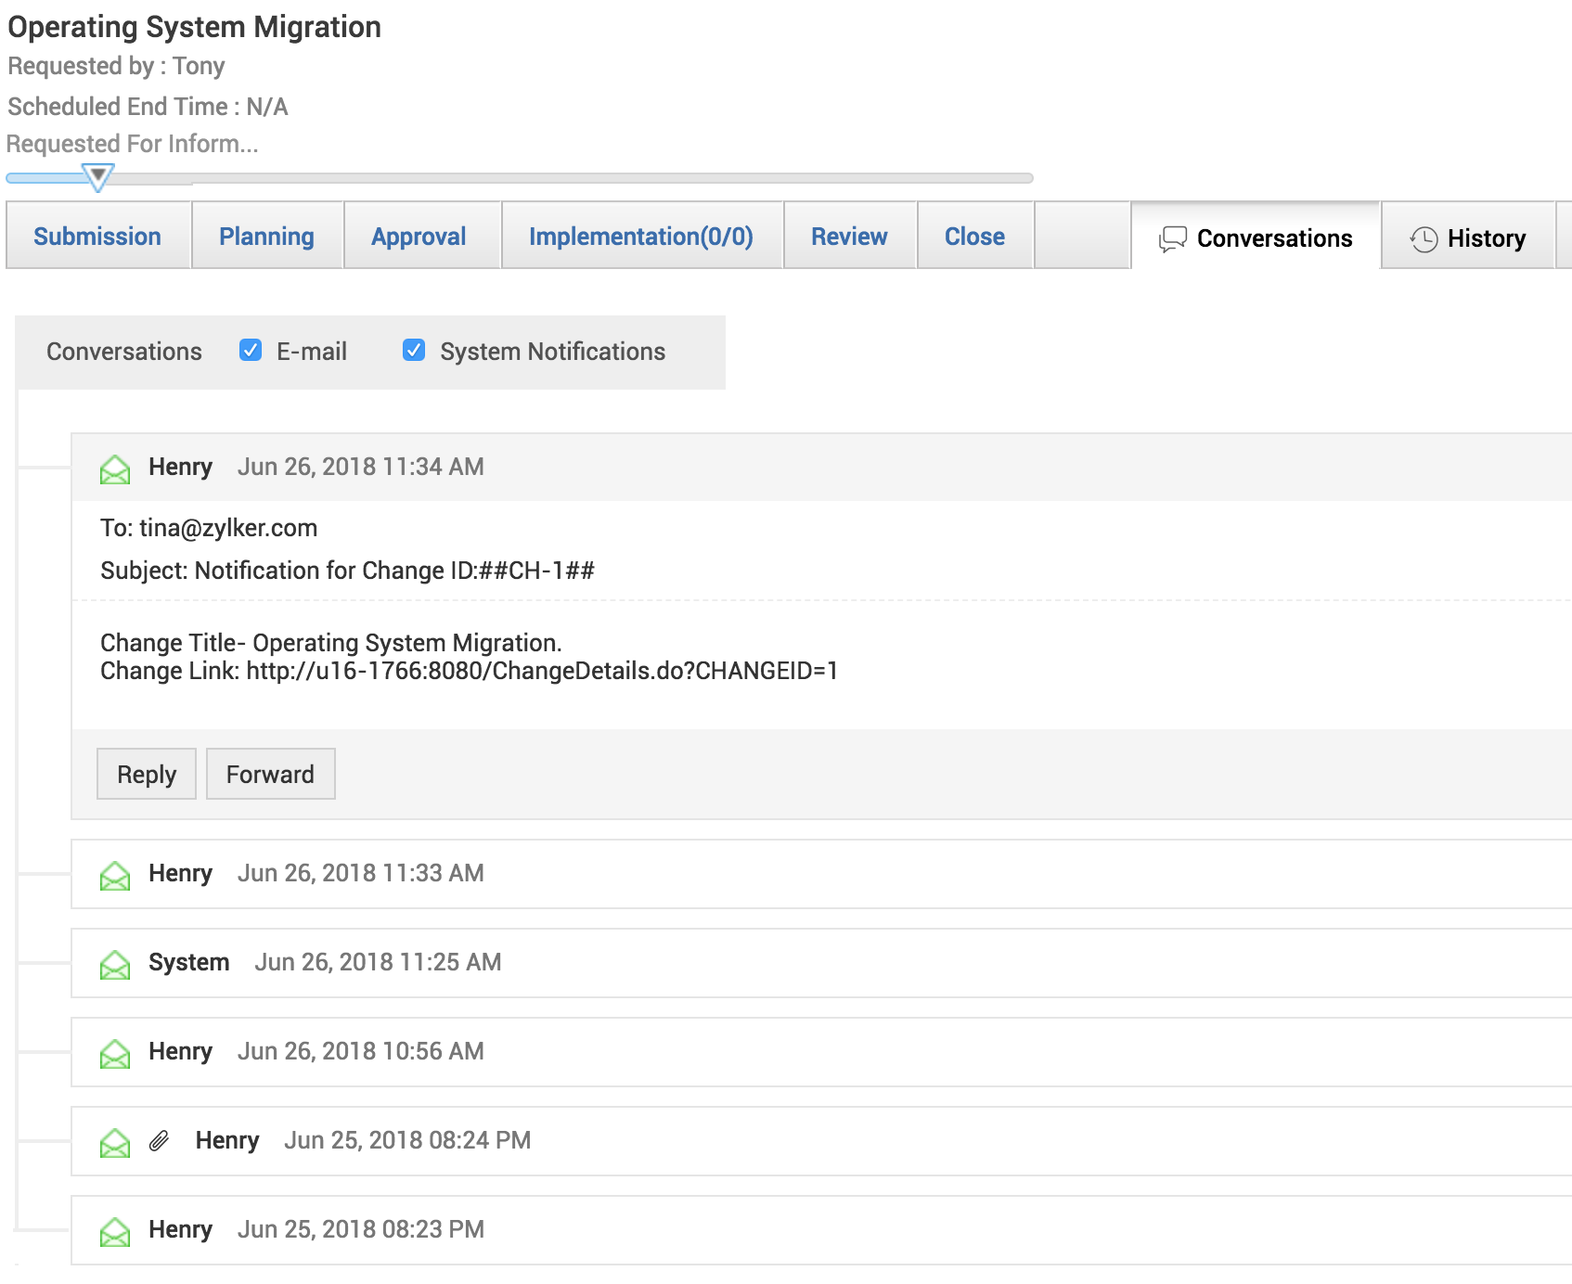Click envelope icon for Henry 08:24 PM message
1572x1284 pixels.
115,1143
